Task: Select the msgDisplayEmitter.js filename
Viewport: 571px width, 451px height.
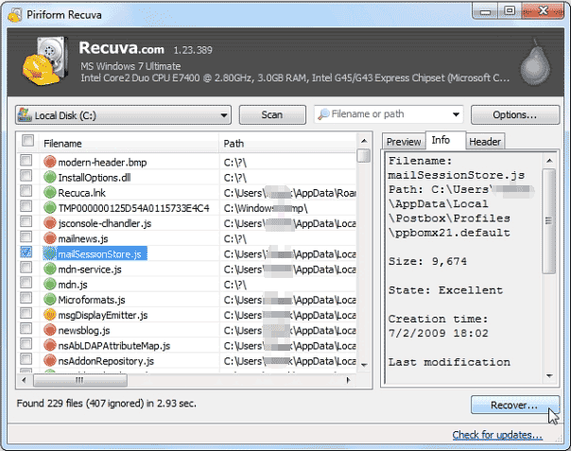Action: pyautogui.click(x=103, y=315)
